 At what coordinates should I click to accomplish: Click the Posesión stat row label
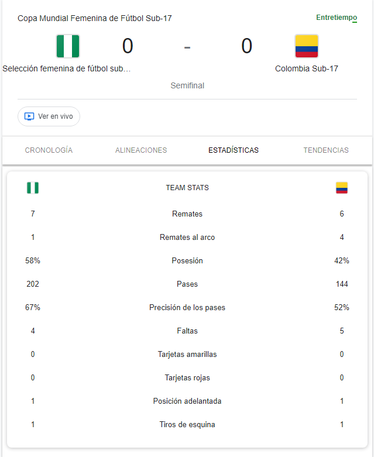[187, 260]
